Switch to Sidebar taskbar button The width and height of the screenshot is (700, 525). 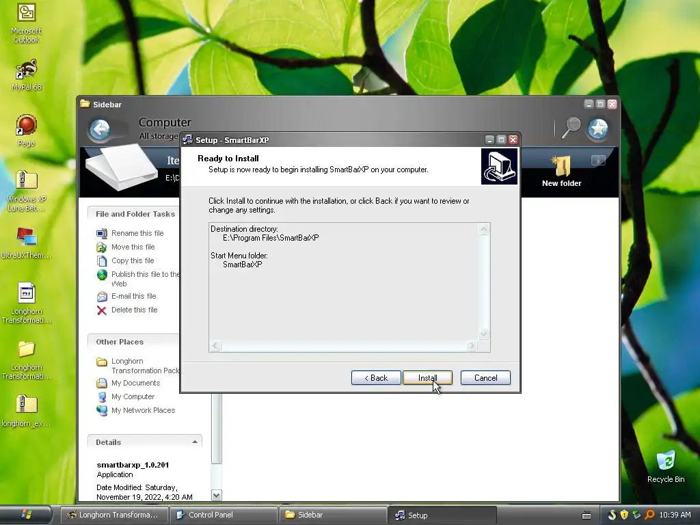tap(333, 515)
